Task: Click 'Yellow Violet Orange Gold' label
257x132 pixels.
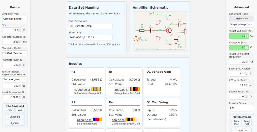Action: coord(88,93)
